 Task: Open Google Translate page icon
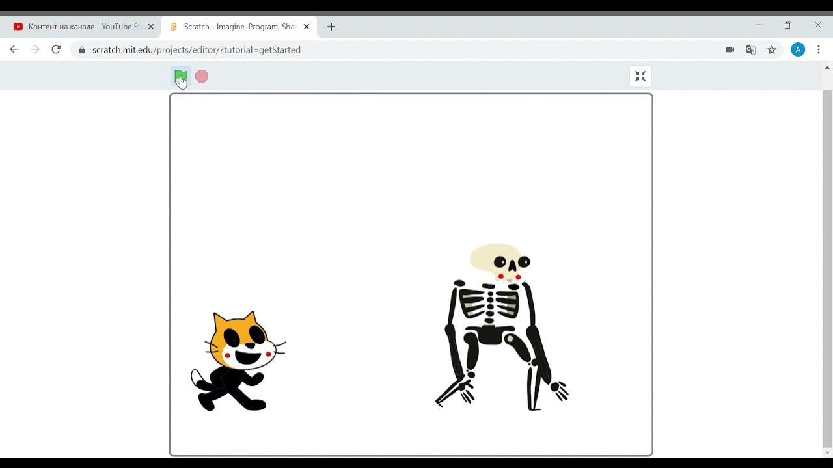pos(751,49)
